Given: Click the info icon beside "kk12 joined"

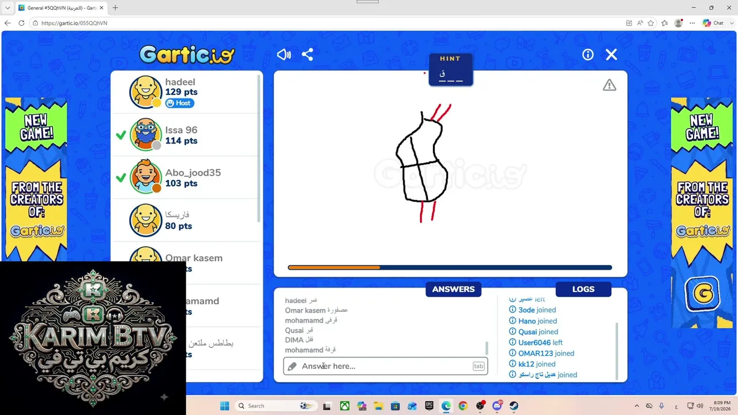Looking at the screenshot, I should click(x=513, y=364).
